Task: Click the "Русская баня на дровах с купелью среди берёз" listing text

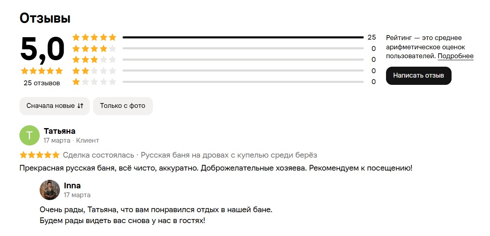Action: (x=229, y=155)
